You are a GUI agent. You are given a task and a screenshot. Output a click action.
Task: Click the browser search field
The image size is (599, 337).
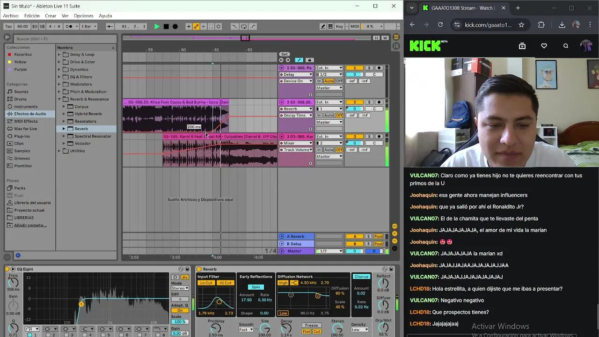point(65,38)
